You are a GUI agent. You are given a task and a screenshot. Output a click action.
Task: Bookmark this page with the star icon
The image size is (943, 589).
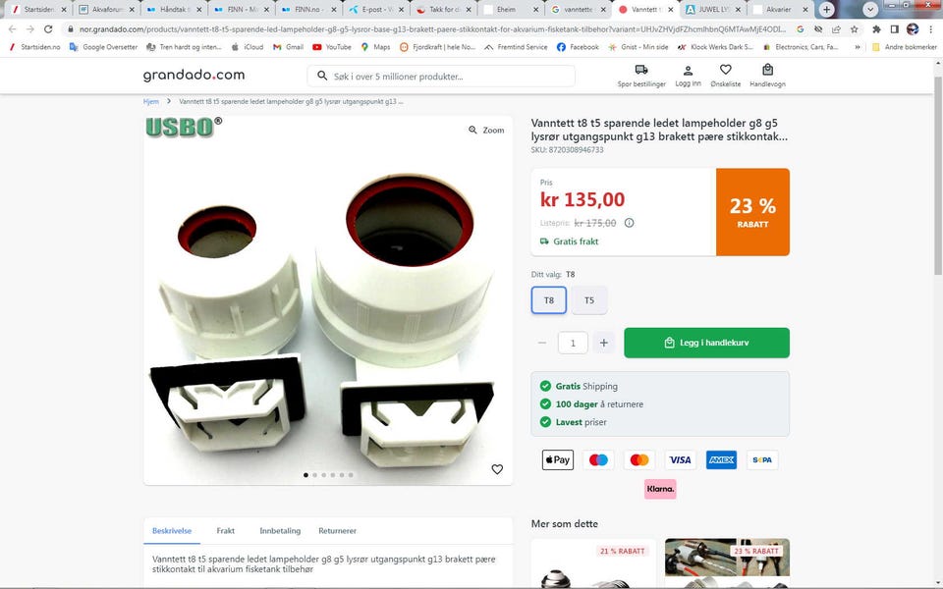(854, 28)
